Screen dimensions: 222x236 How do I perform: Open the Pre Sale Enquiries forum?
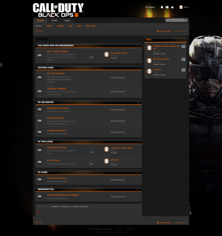[56, 73]
